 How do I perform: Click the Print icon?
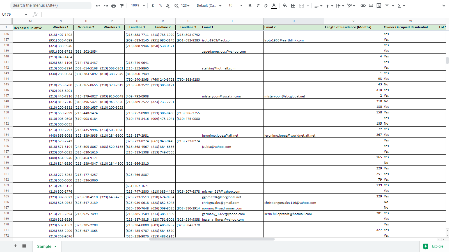pos(114,6)
